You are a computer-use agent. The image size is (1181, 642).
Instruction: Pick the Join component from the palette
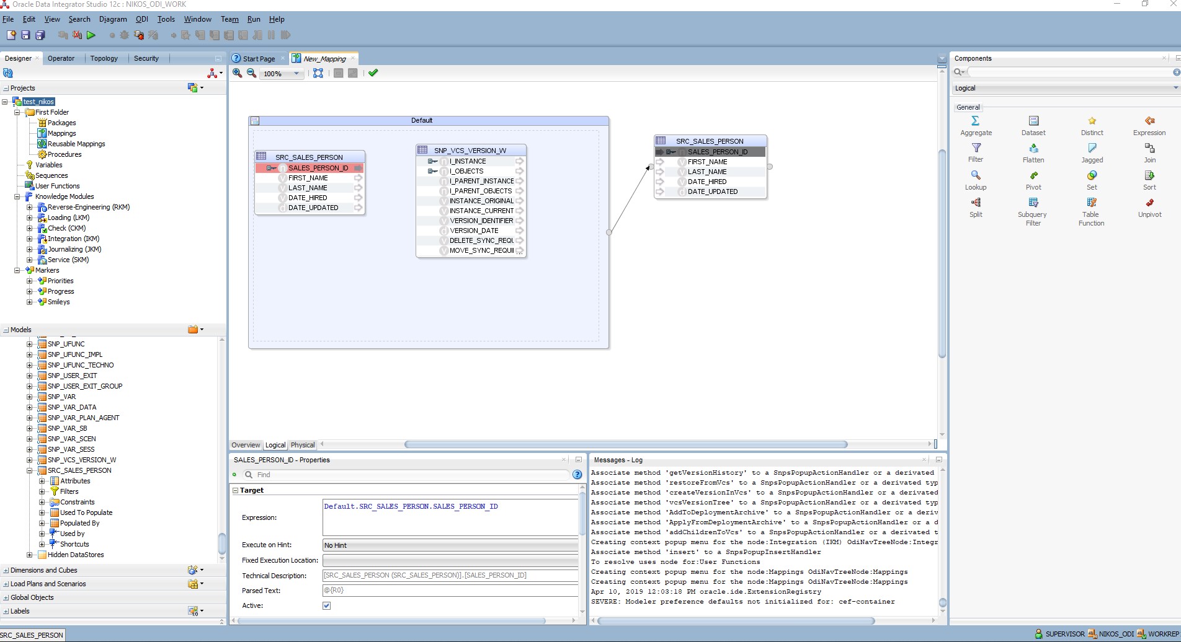[x=1149, y=149]
